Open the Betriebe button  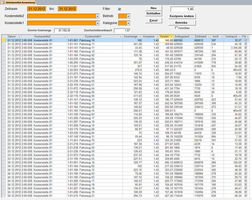pos(182,23)
